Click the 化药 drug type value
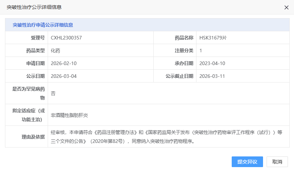Viewport: 294px width, 171px height. pyautogui.click(x=56, y=50)
